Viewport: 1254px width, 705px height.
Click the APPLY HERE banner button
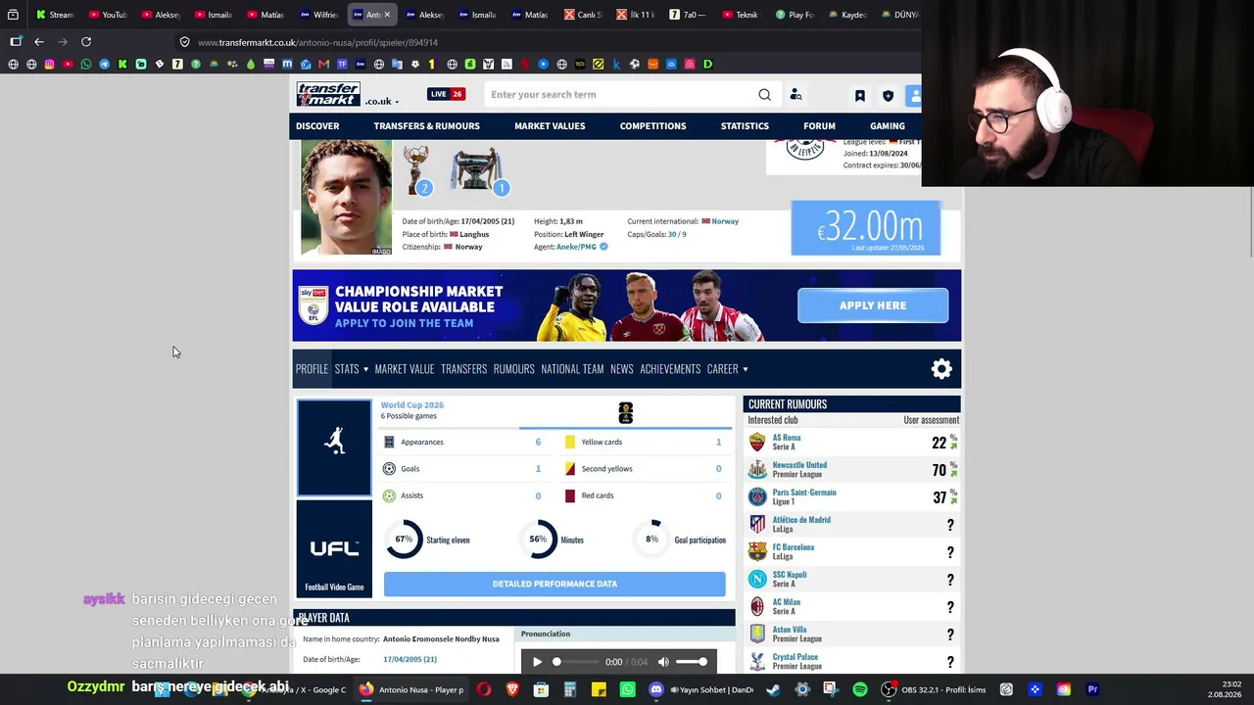click(x=873, y=305)
